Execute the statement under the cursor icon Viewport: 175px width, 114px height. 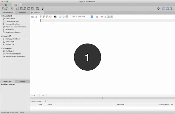(x=44, y=17)
